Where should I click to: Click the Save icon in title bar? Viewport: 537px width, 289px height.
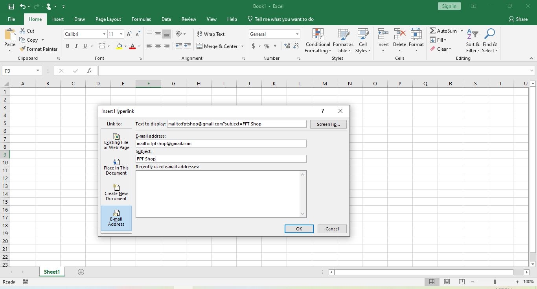pyautogui.click(x=11, y=6)
